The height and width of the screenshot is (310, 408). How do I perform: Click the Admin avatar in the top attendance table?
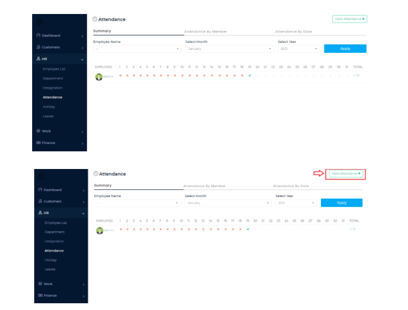click(99, 77)
